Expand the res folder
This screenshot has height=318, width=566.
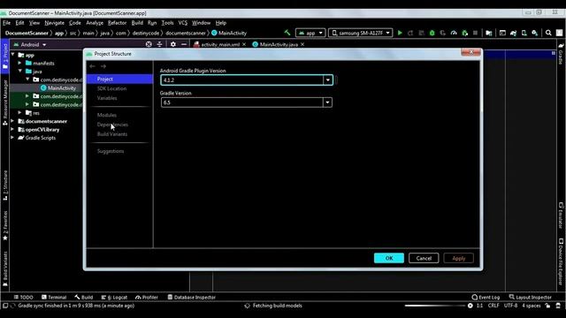(x=20, y=112)
